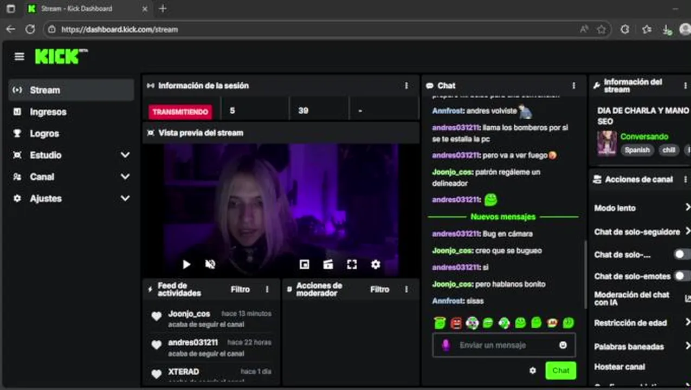This screenshot has width=691, height=390.
Task: Open mini player mode in preview
Action: click(305, 264)
